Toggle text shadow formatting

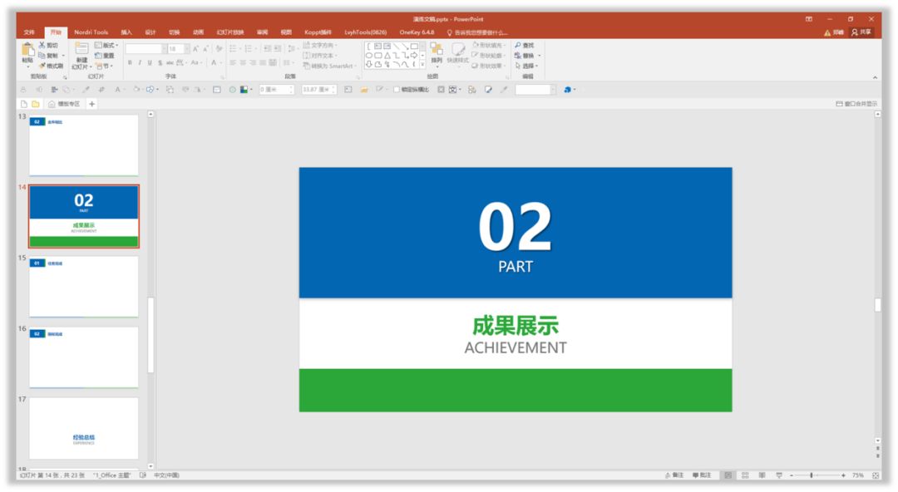tap(160, 62)
